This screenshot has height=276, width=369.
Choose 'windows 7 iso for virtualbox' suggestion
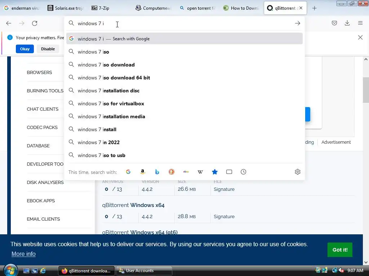click(x=184, y=103)
